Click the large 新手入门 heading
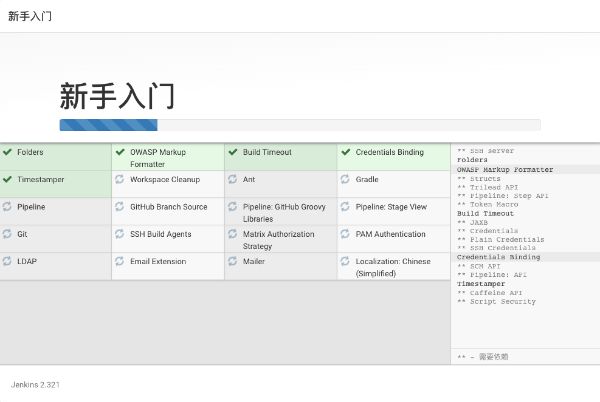Viewport: 600px width, 402px height. 117,97
